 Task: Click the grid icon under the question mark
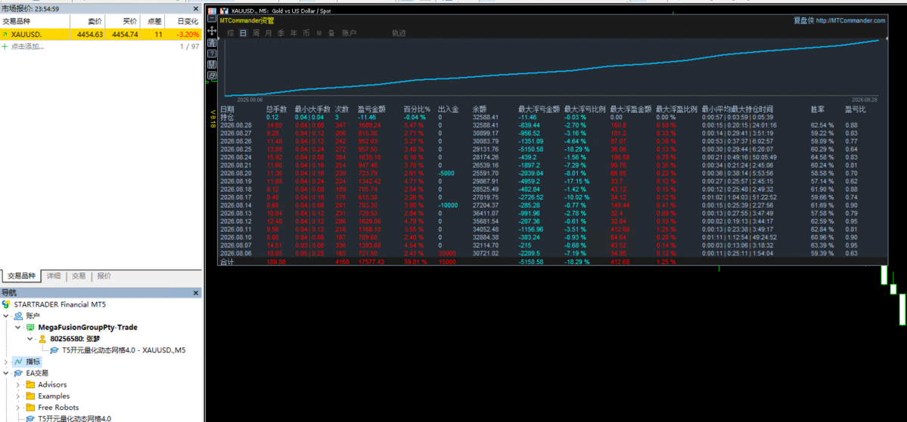tap(212, 63)
